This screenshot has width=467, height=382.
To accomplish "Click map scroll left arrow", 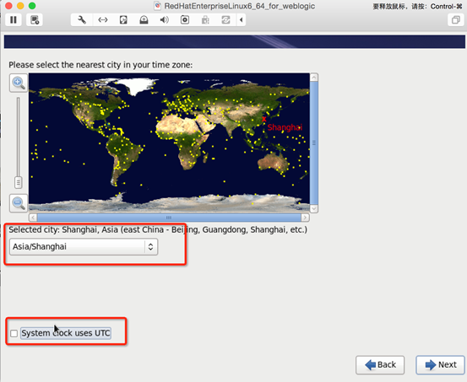I will (33, 218).
